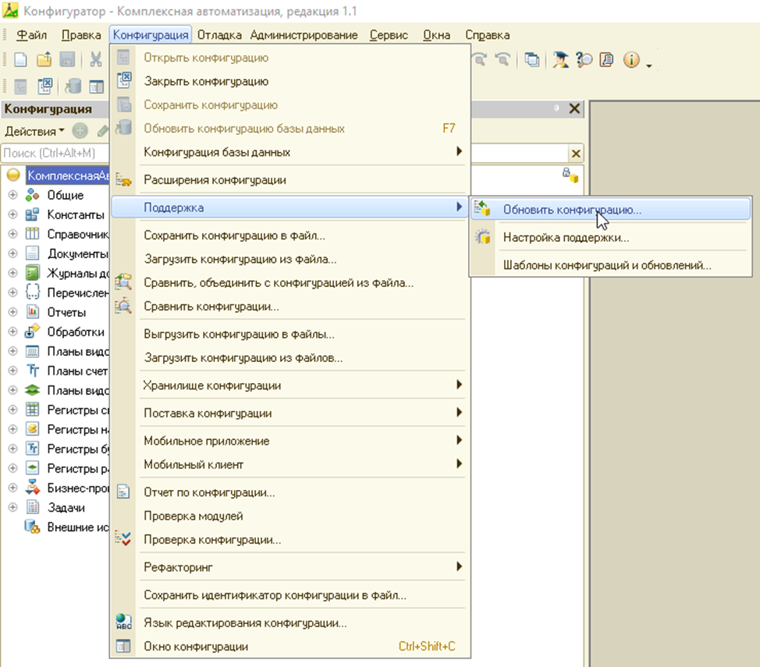
Task: Open the Syntax Assistant graduate-hat icon
Action: click(560, 60)
